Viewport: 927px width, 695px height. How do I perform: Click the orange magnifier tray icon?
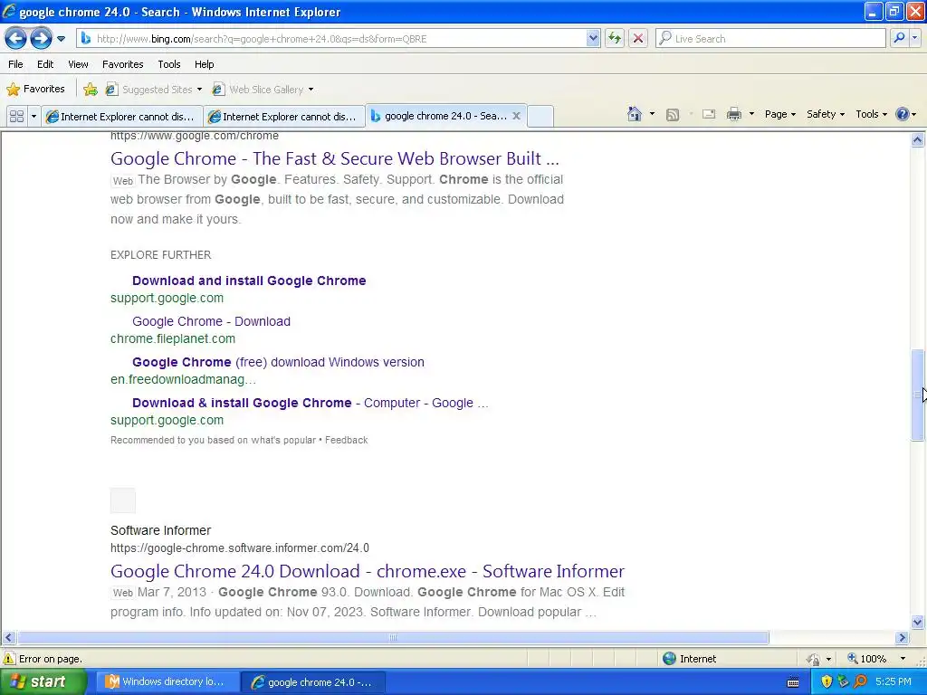coord(860,682)
